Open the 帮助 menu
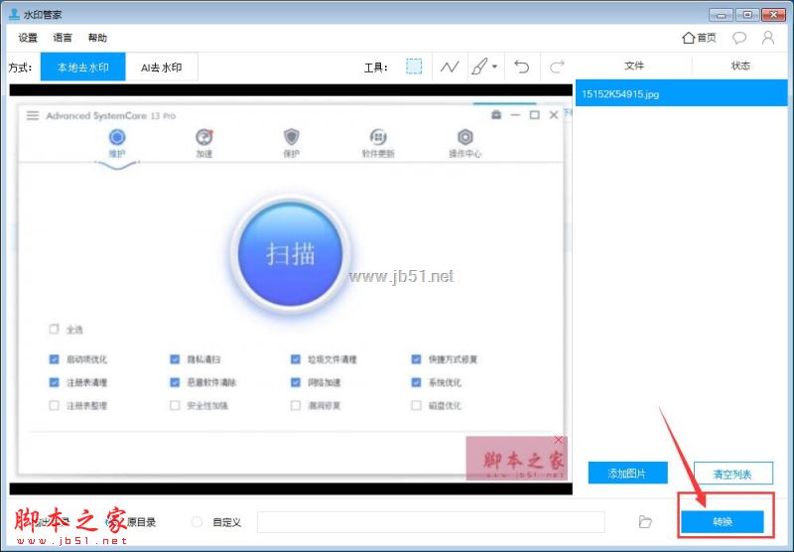The height and width of the screenshot is (552, 794). 97,38
